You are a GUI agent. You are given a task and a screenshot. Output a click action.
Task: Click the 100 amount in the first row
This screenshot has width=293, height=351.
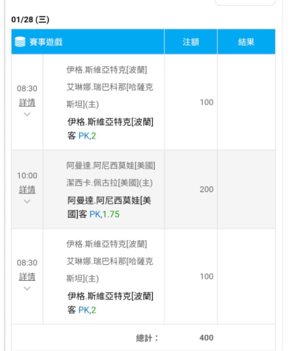click(x=206, y=102)
